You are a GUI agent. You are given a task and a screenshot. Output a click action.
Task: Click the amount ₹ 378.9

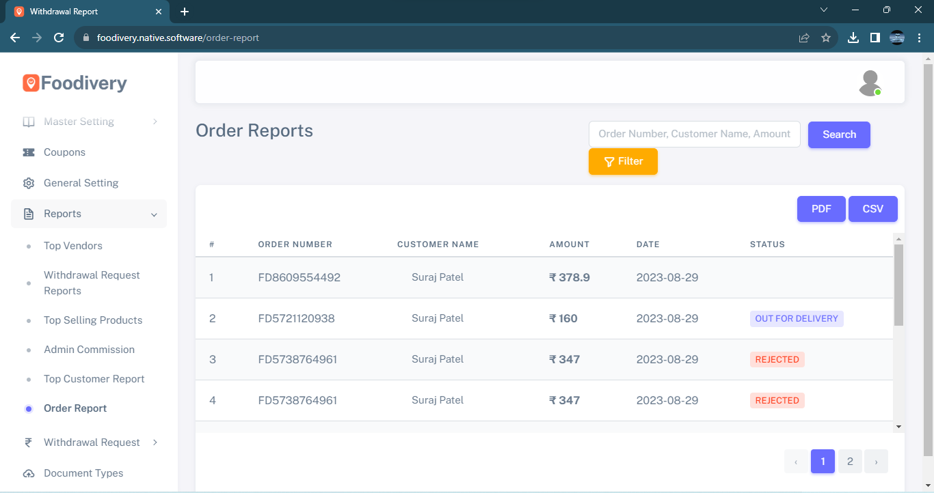coord(570,278)
